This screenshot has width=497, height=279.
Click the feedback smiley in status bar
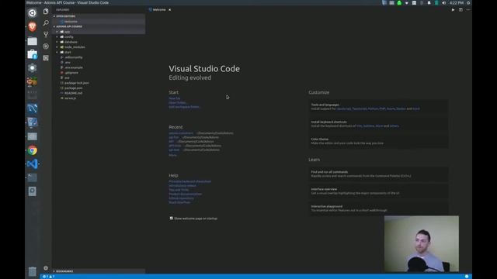point(467,277)
